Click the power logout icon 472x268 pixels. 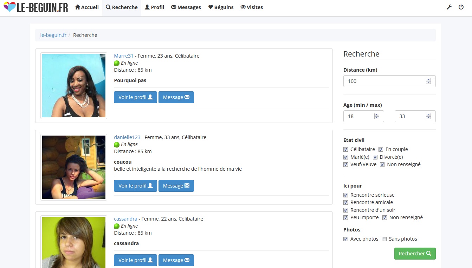(x=461, y=7)
